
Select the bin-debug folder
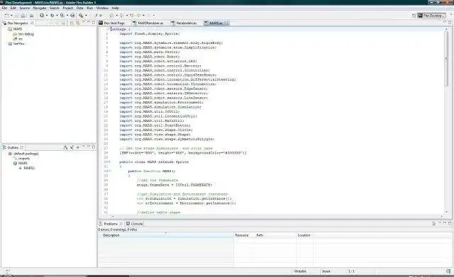(26, 34)
